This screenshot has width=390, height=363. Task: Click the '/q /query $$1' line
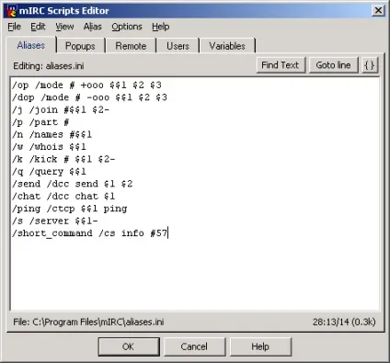[x=49, y=172]
